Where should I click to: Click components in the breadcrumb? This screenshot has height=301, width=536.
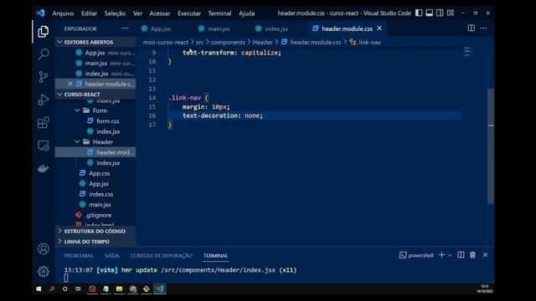(228, 43)
